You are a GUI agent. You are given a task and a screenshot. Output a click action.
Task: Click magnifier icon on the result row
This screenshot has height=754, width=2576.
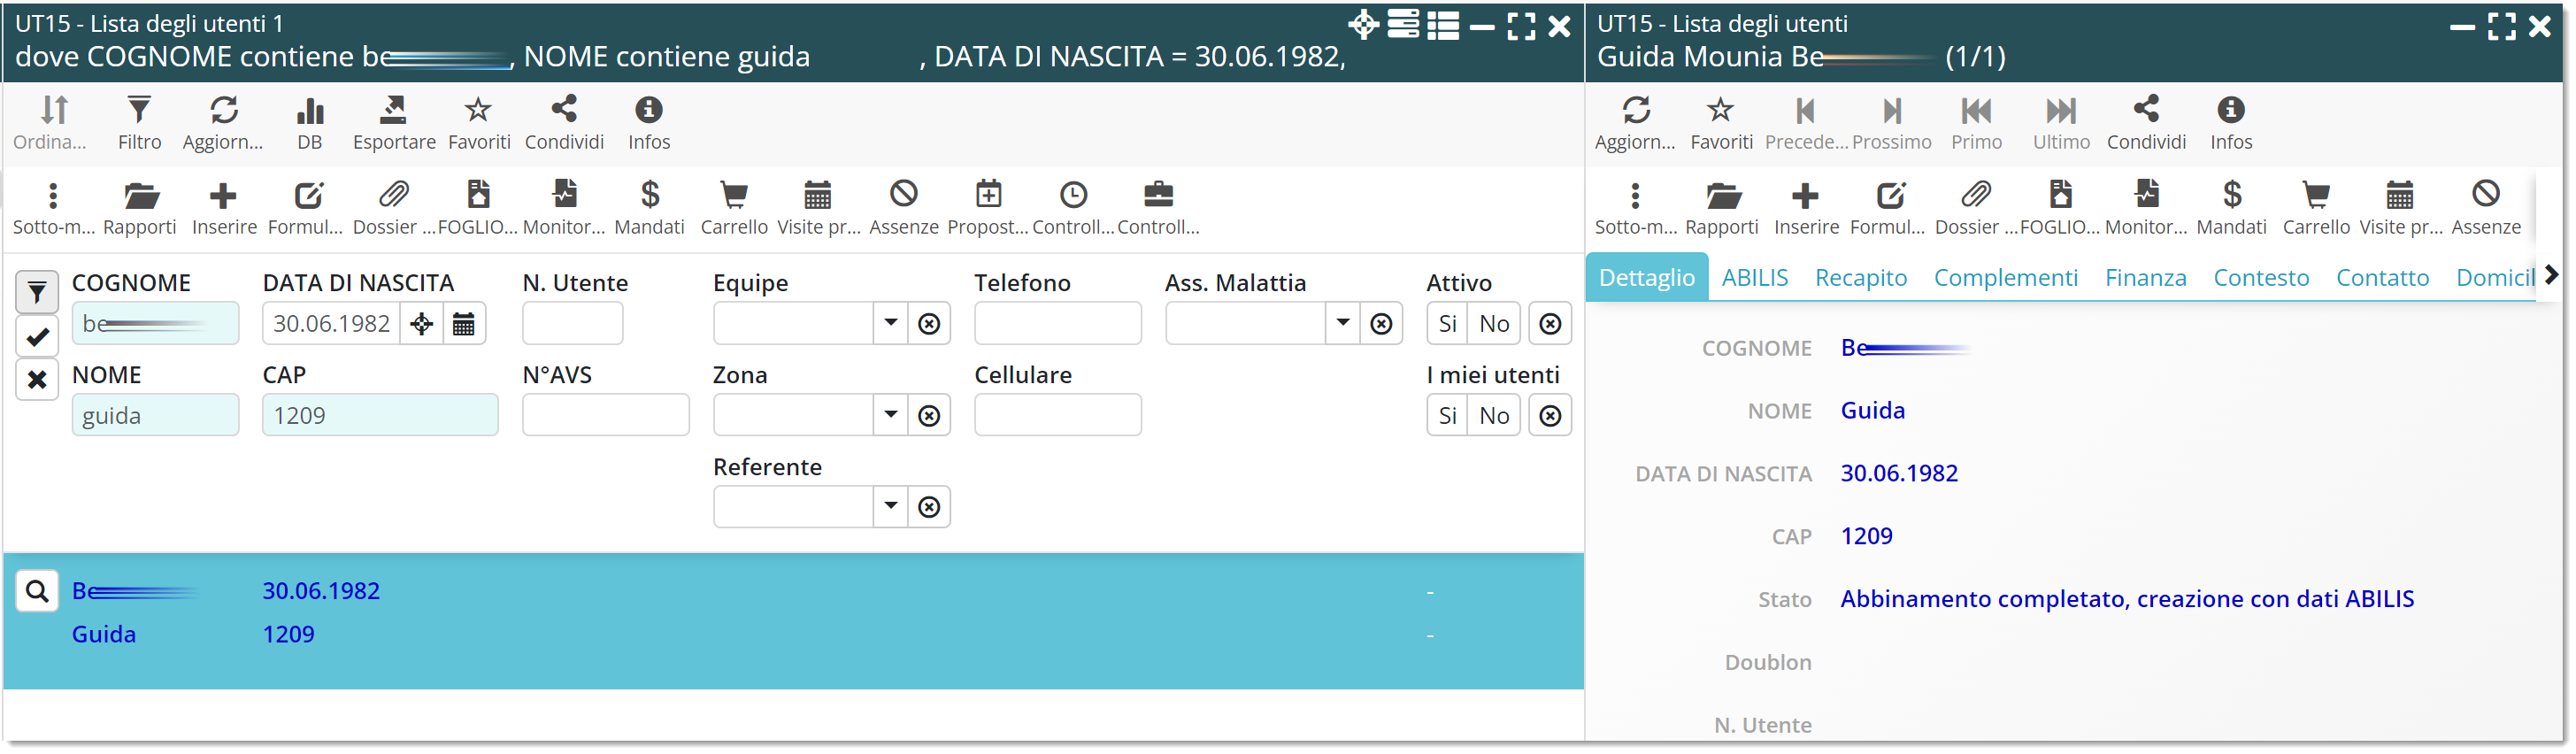37,592
